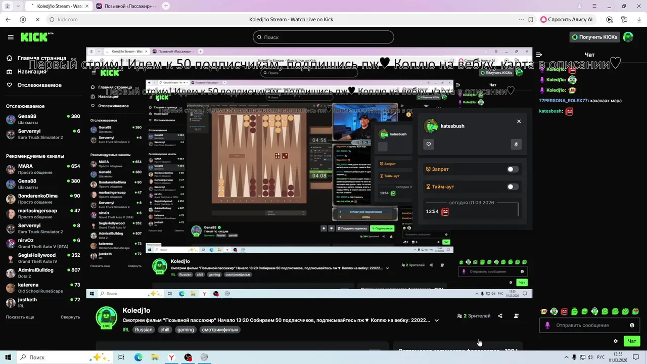
Task: Click the gaming tag
Action: pos(186,330)
